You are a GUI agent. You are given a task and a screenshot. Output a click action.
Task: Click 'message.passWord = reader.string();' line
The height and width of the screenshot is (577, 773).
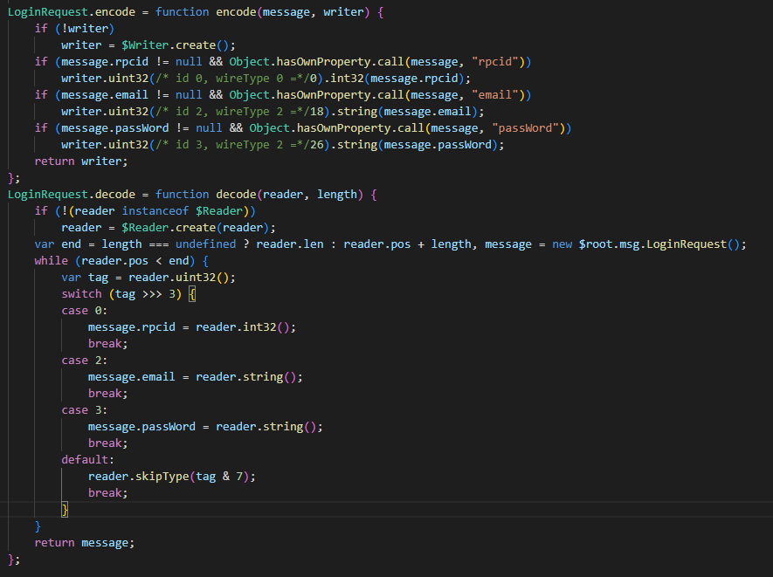point(205,427)
